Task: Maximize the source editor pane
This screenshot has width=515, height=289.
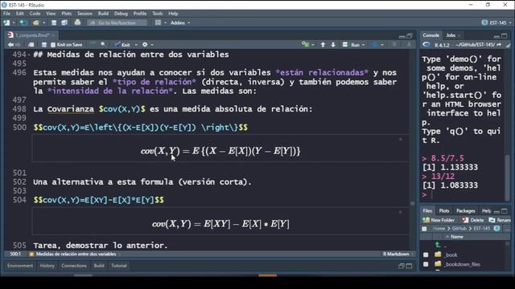Action: click(410, 35)
